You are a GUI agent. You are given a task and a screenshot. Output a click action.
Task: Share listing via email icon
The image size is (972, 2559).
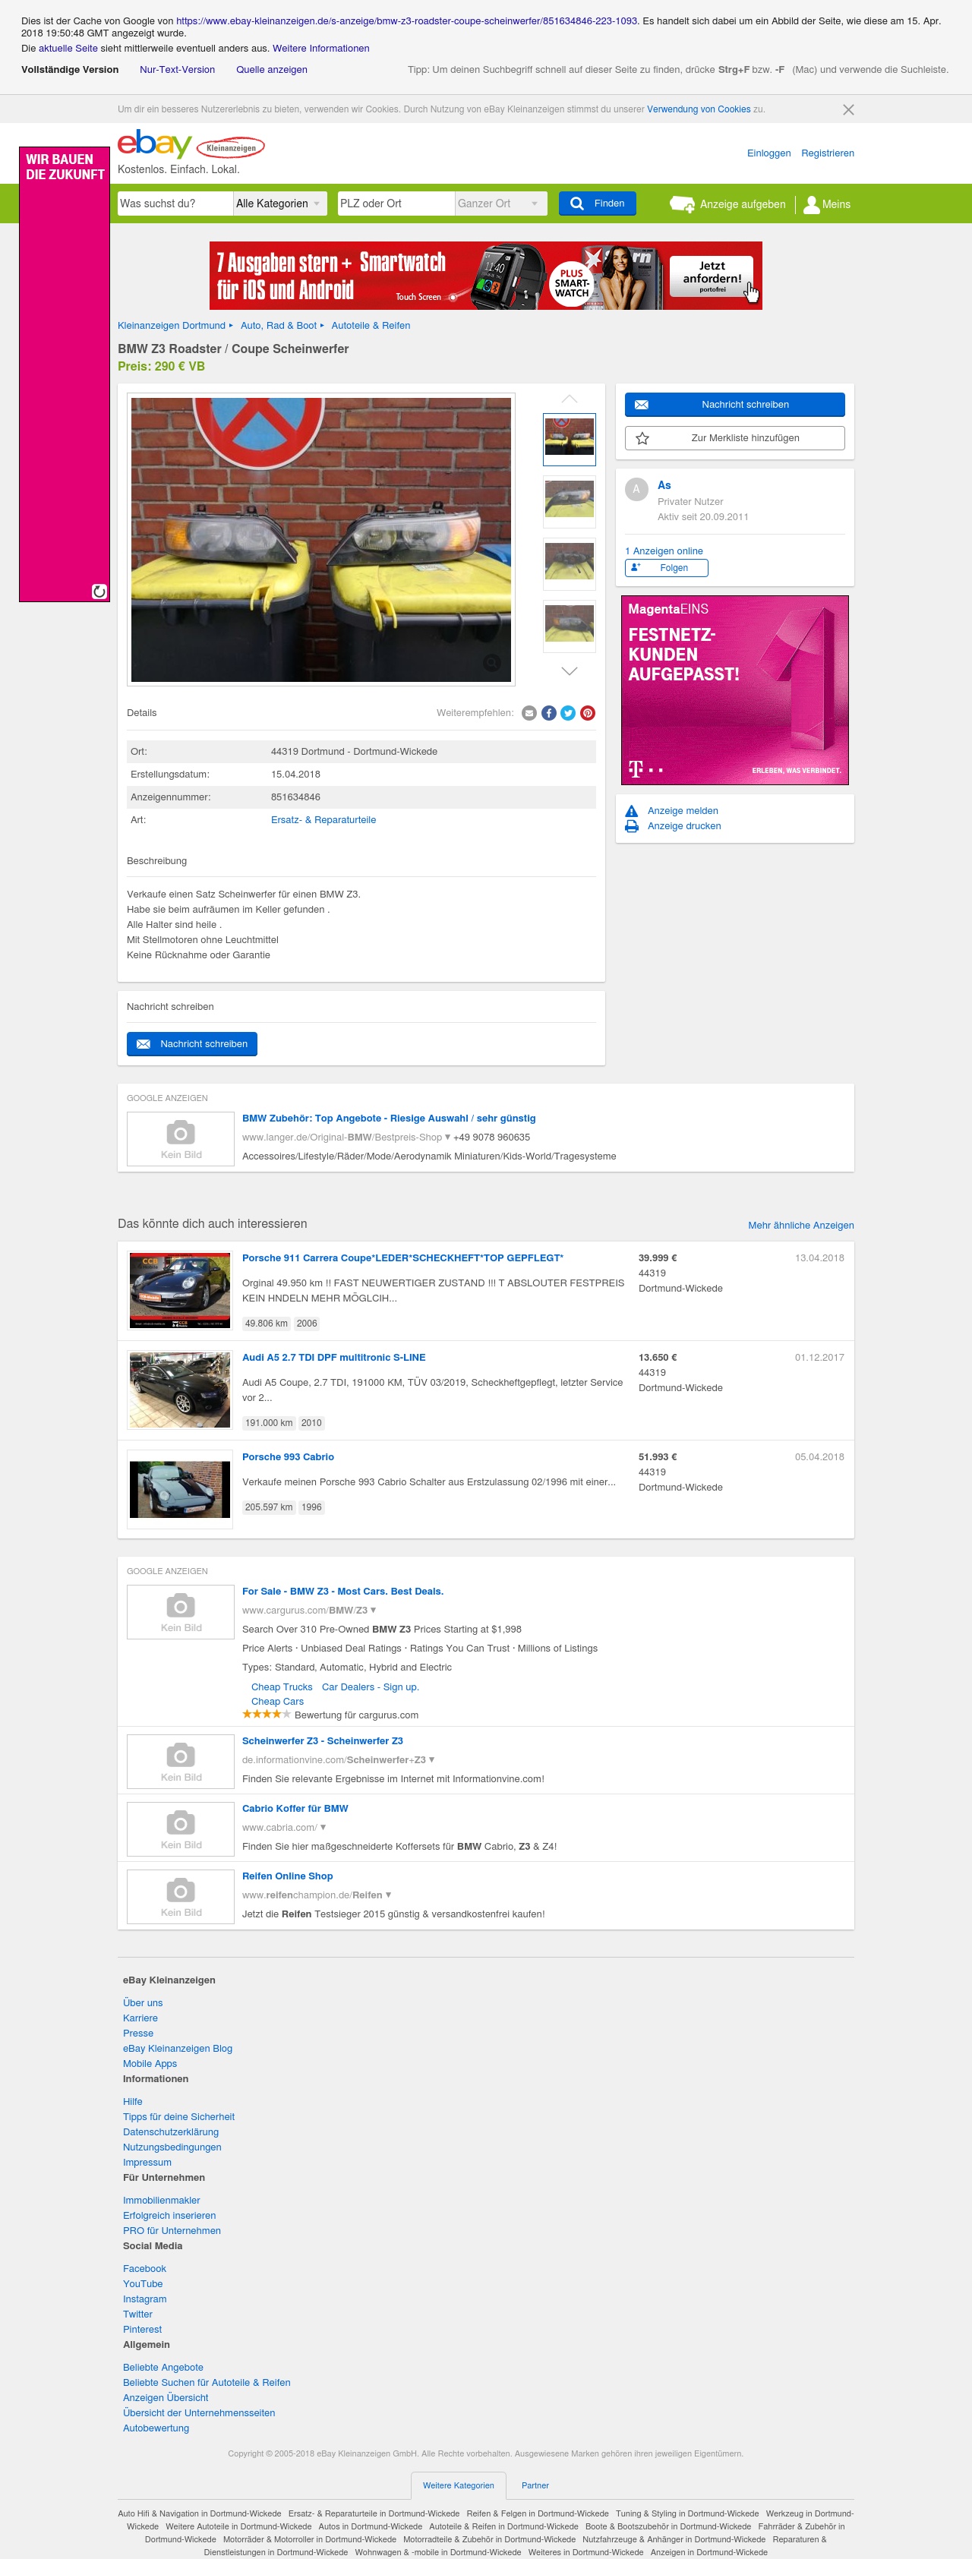tap(529, 713)
